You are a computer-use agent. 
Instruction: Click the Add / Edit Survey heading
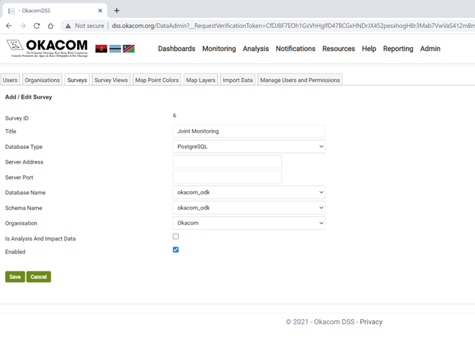(x=29, y=97)
